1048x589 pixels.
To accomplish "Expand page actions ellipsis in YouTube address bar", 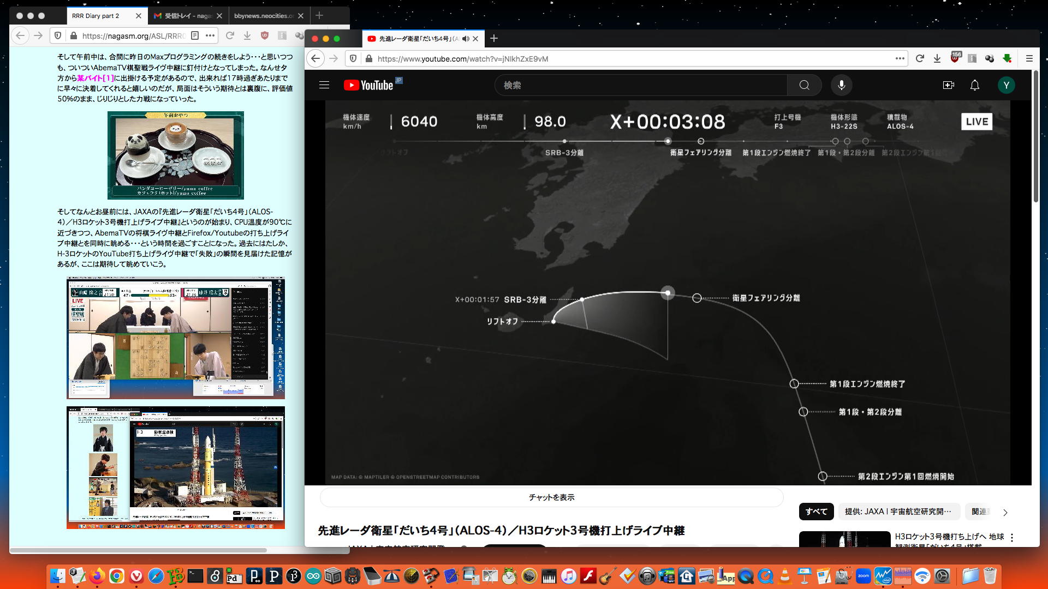I will coord(900,58).
